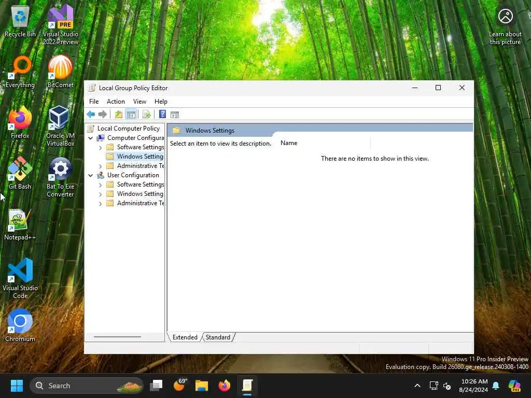Viewport: 531px width, 398px height.
Task: Toggle Show/Hide Action Pane toolbar icon
Action: point(175,115)
